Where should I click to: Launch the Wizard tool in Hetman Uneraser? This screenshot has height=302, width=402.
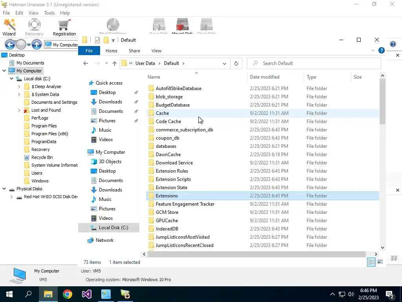coord(9,27)
